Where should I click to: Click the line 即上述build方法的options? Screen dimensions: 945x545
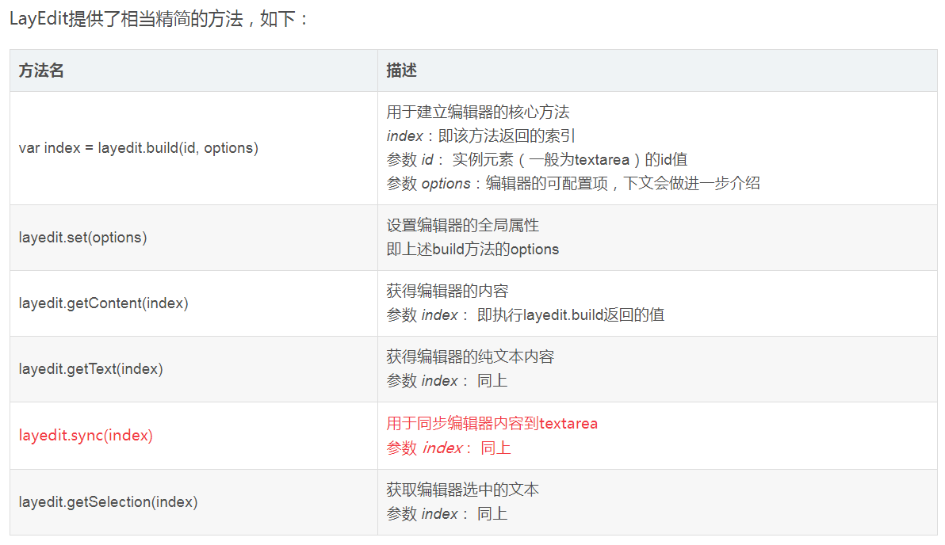[x=472, y=250]
